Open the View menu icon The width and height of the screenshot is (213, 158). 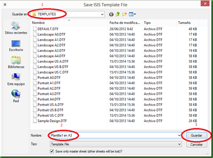(x=132, y=14)
